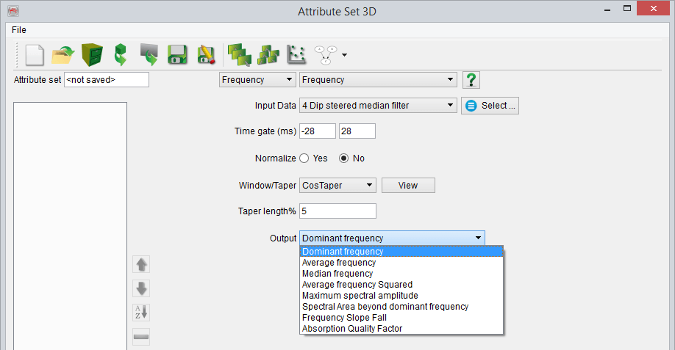Click the View button
675x350 pixels.
pyautogui.click(x=408, y=186)
